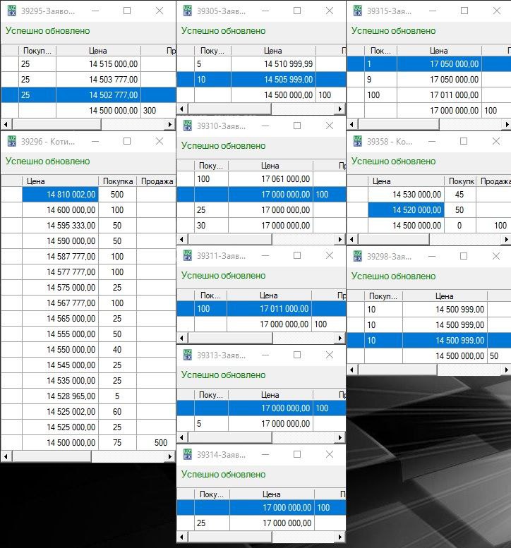Screen dimensions: 511x548
Task: Click the UZEX icon in window 39358
Action: tap(358, 141)
